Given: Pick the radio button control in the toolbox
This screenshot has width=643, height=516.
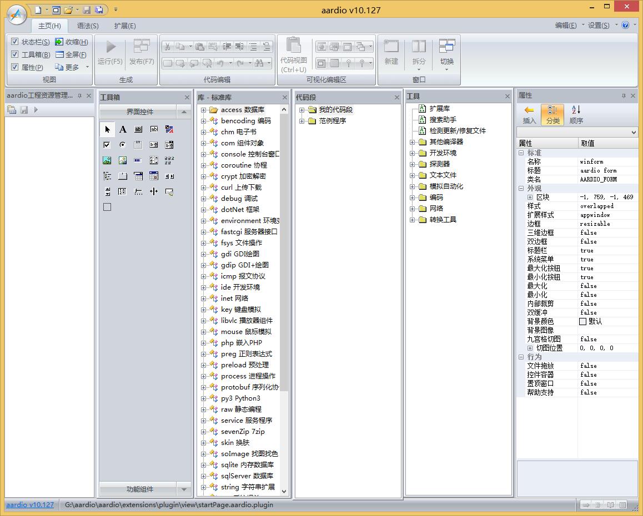Looking at the screenshot, I should 123,145.
